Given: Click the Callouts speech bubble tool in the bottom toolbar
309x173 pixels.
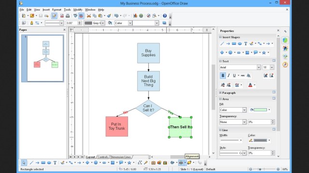Looking at the screenshot, I should tap(121, 162).
